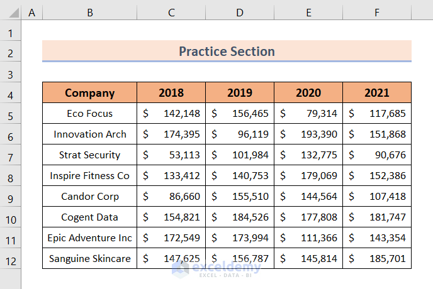433x289 pixels.
Task: Click the cell with value 143,354
Action: pos(377,238)
